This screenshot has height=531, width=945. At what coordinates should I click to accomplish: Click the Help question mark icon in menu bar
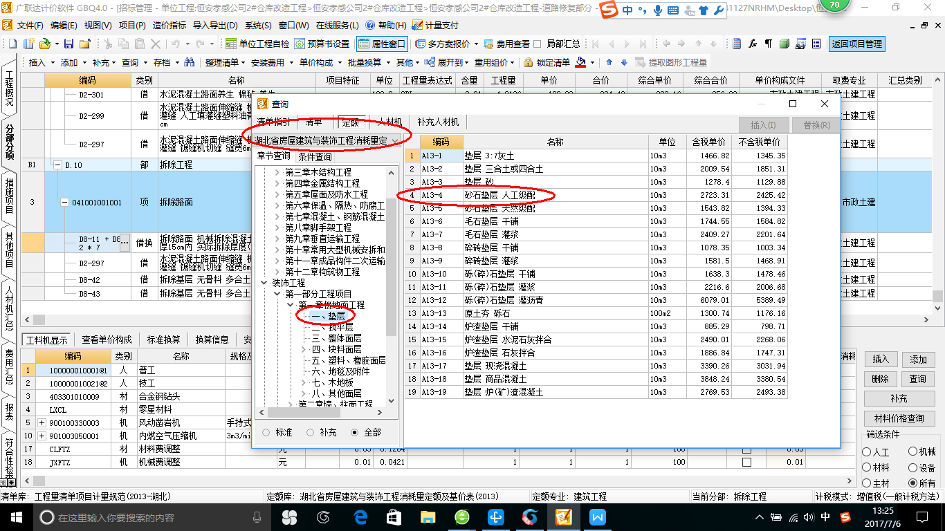coord(370,26)
